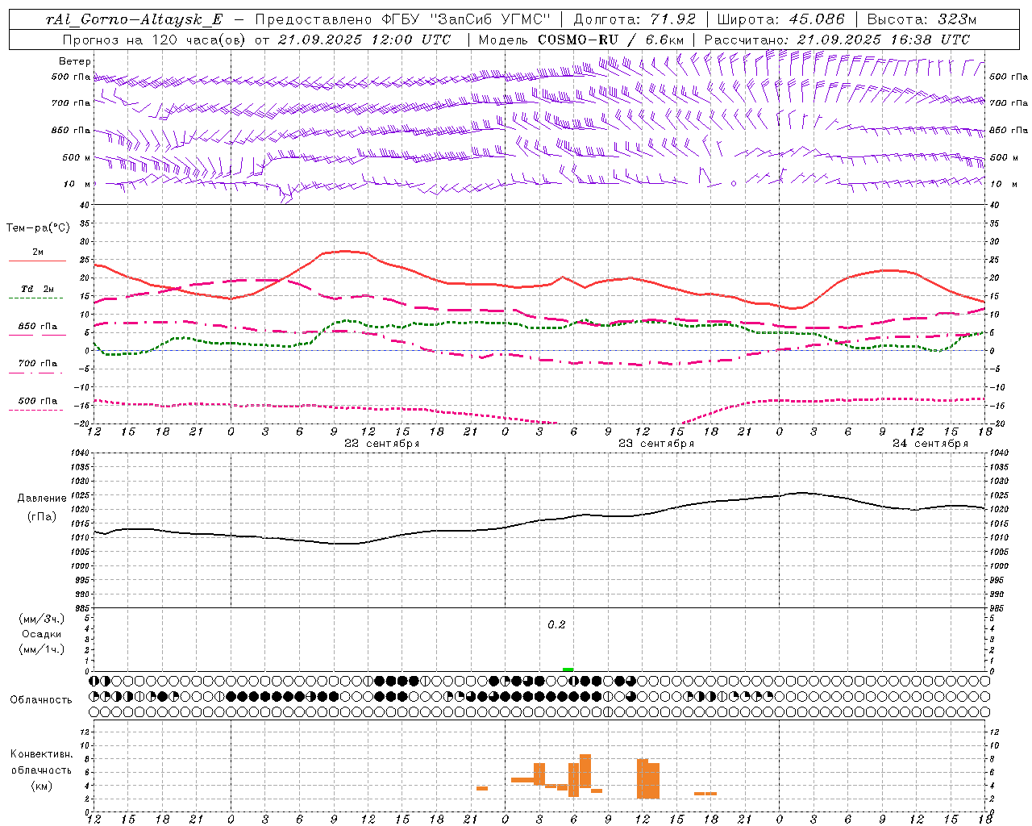Click the Облачность row label
The height and width of the screenshot is (826, 1032).
[41, 699]
